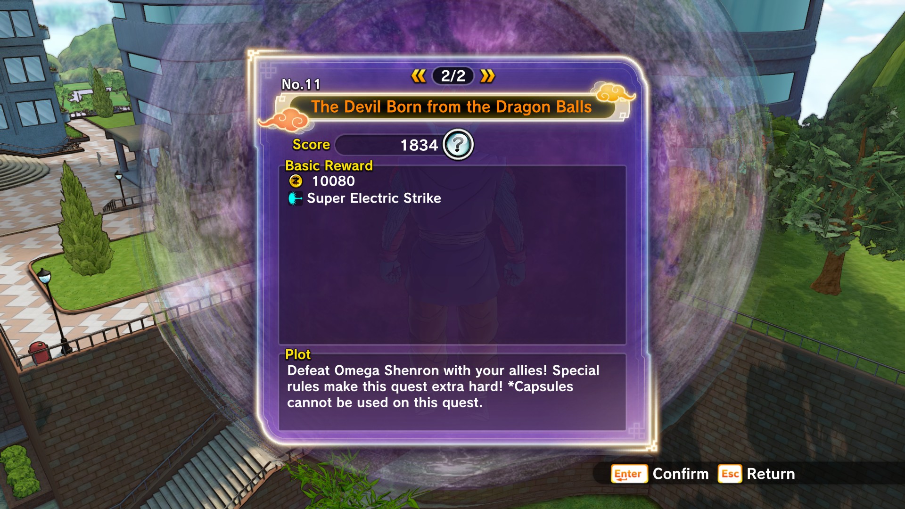
Task: Click the Plot description text
Action: point(443,386)
